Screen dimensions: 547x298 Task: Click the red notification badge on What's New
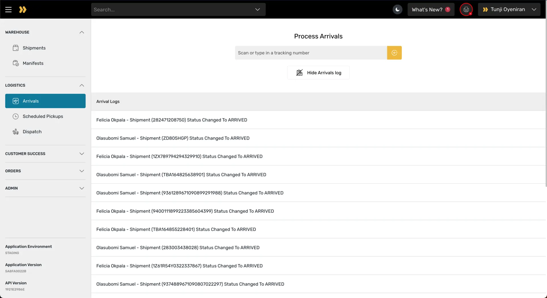[448, 9]
